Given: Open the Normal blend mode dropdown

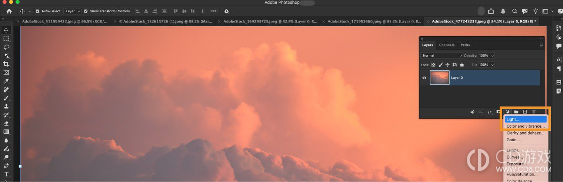Looking at the screenshot, I should point(442,56).
